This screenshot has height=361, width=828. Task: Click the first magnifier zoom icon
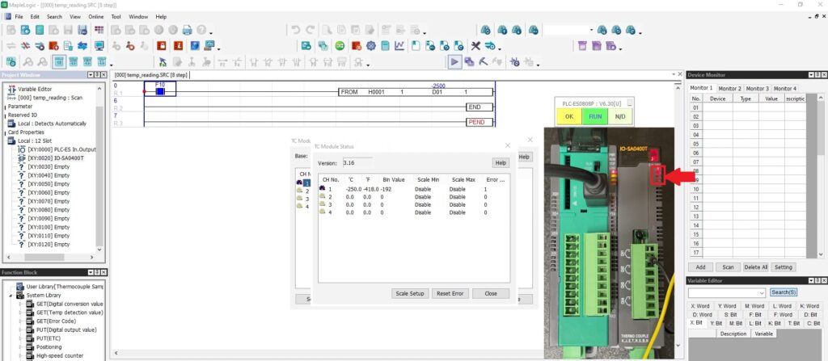tap(28, 61)
